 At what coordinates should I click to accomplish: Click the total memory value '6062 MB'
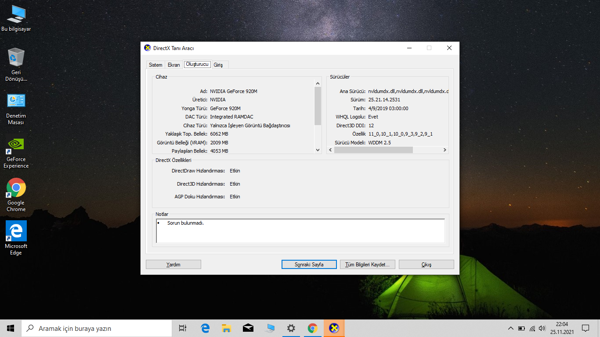tap(219, 134)
